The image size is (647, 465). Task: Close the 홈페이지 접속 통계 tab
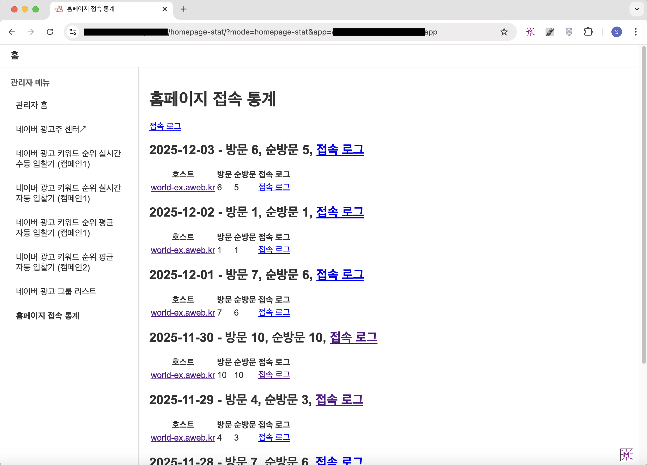click(165, 9)
